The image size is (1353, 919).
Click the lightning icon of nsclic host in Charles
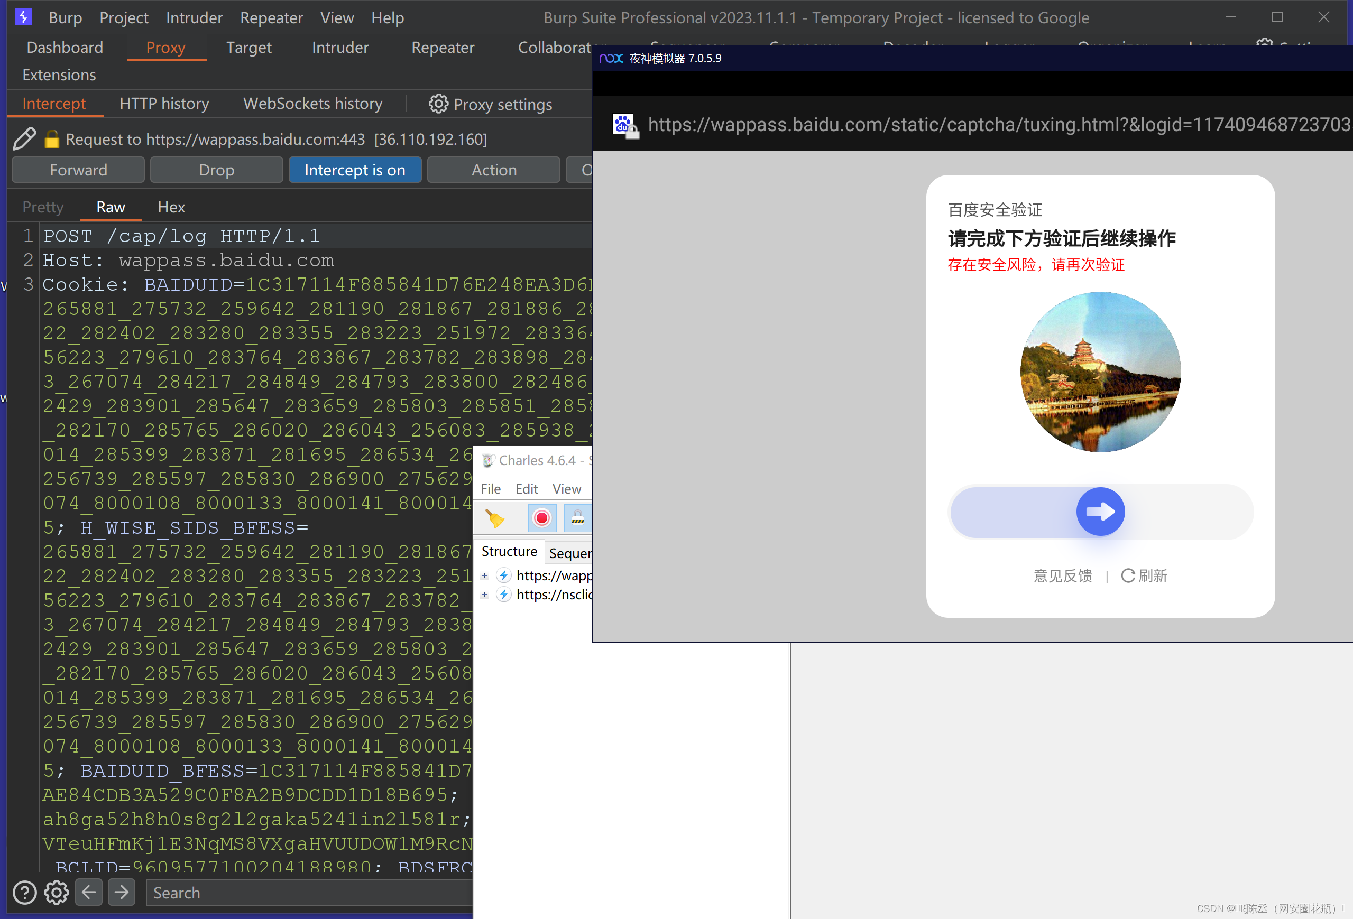pyautogui.click(x=504, y=595)
